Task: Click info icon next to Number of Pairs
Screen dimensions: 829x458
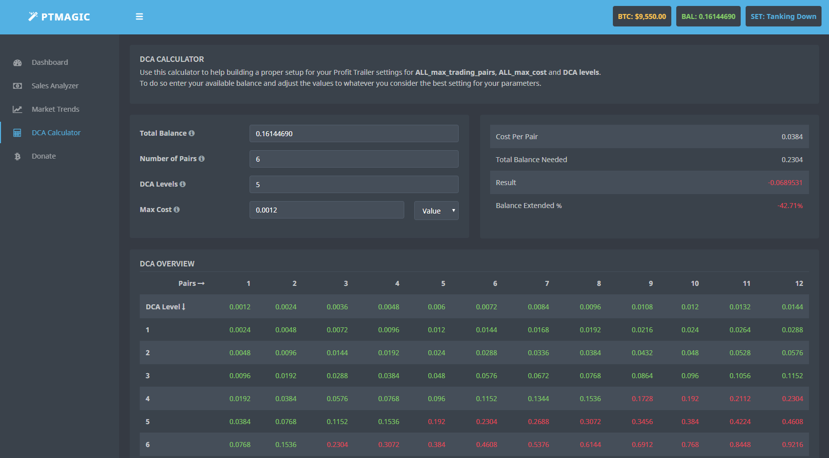Action: [x=202, y=159]
